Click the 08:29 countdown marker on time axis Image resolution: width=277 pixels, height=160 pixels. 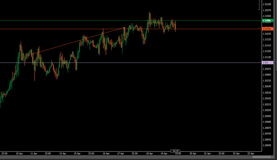tap(175, 151)
